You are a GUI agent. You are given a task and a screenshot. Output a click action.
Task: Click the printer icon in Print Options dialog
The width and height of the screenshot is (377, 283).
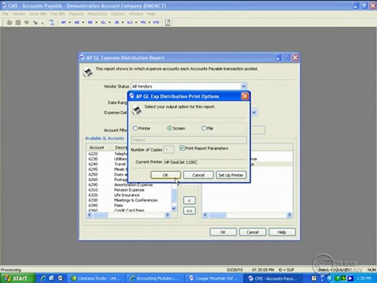pos(137,110)
